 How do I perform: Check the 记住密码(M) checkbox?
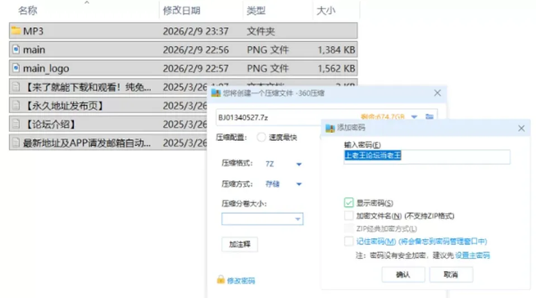click(x=348, y=241)
